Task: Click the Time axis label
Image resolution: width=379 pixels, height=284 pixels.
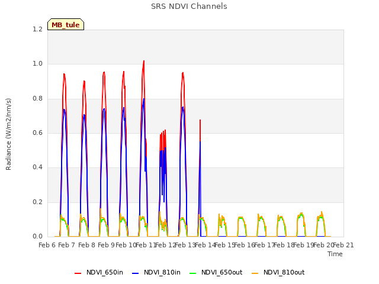Action: pyautogui.click(x=335, y=254)
